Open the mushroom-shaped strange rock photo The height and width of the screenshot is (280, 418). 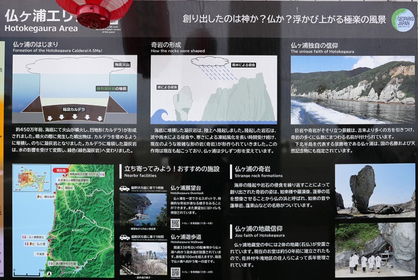[375, 190]
